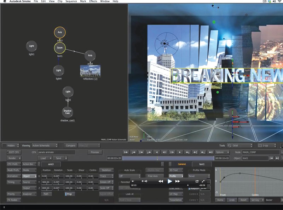Screen dimensions: 283x210
Task: Open the playback Options dropdown
Action: [x=222, y=152]
